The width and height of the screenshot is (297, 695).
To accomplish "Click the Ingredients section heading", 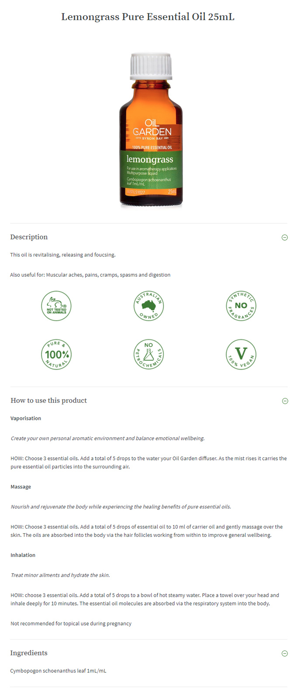I will 29,653.
